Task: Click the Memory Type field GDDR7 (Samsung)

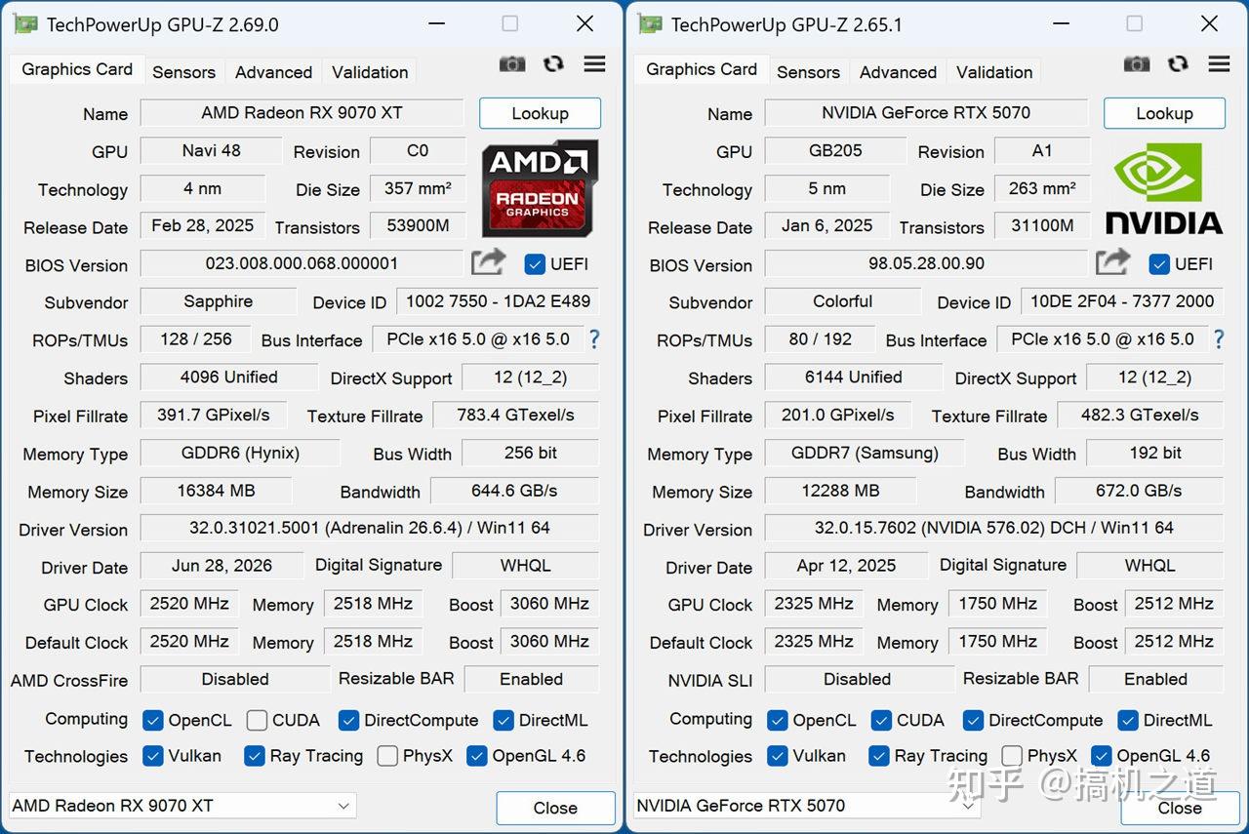Action: 865,453
